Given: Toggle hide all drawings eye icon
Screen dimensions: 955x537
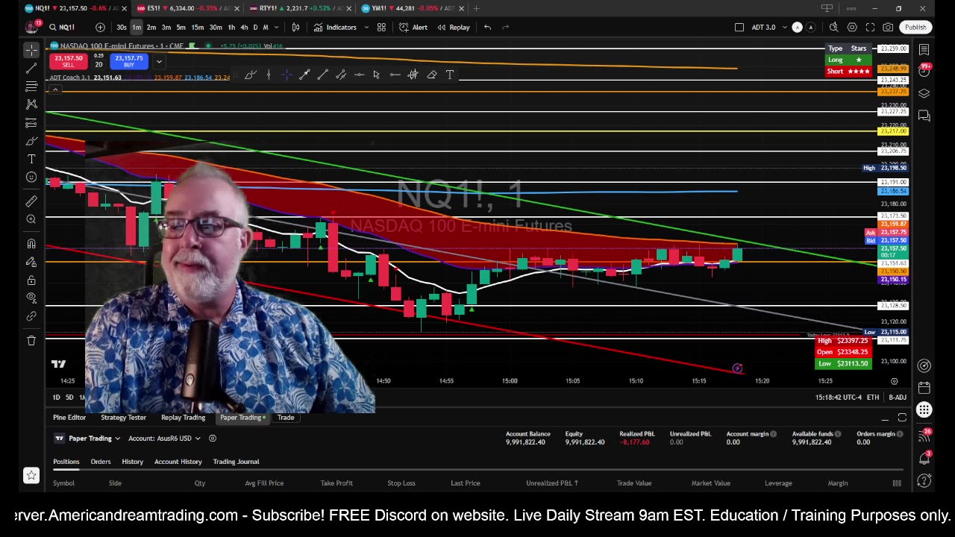Looking at the screenshot, I should pyautogui.click(x=31, y=298).
